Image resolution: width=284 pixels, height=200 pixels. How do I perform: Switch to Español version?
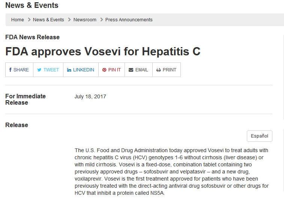[x=259, y=136]
